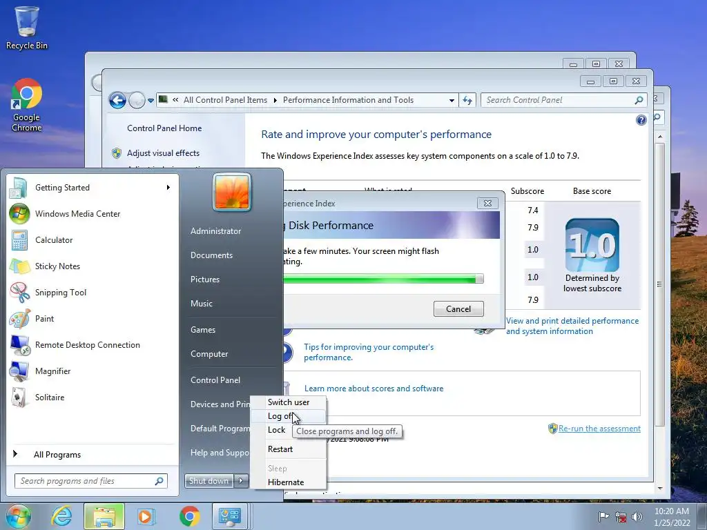Click the Getting Started icon in Start menu
This screenshot has height=530, width=707.
point(19,188)
